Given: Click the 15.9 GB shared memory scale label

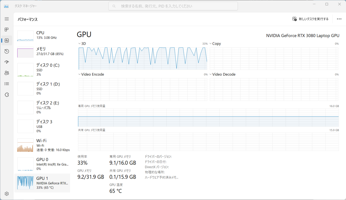Looking at the screenshot, I should tap(334, 130).
